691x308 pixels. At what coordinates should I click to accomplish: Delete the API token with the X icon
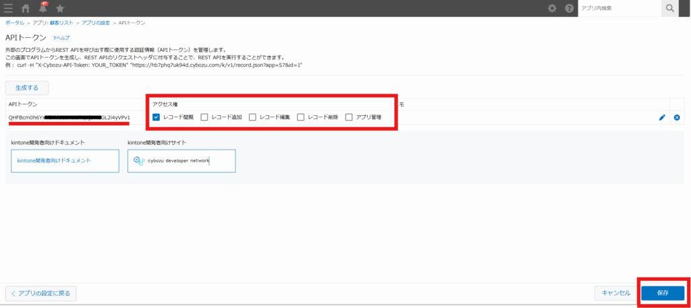click(677, 117)
